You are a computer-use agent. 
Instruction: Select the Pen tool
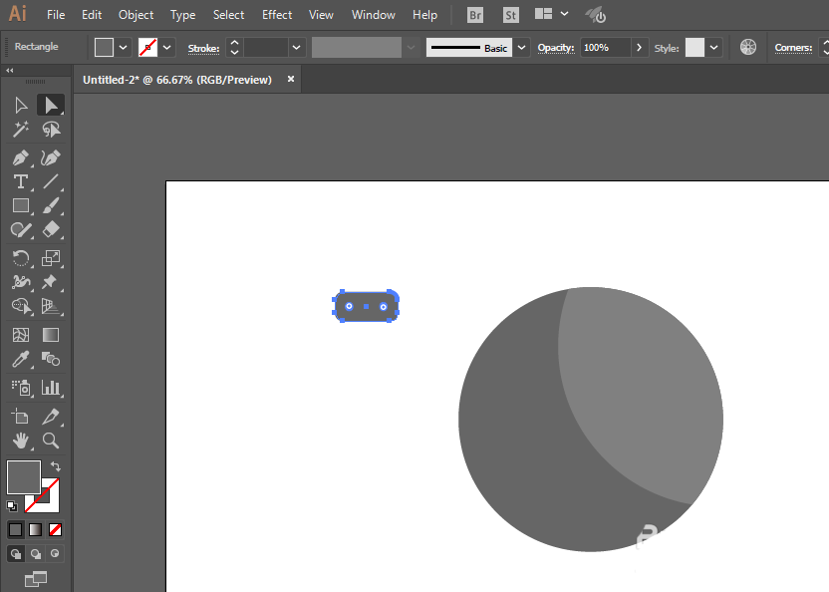coord(21,157)
